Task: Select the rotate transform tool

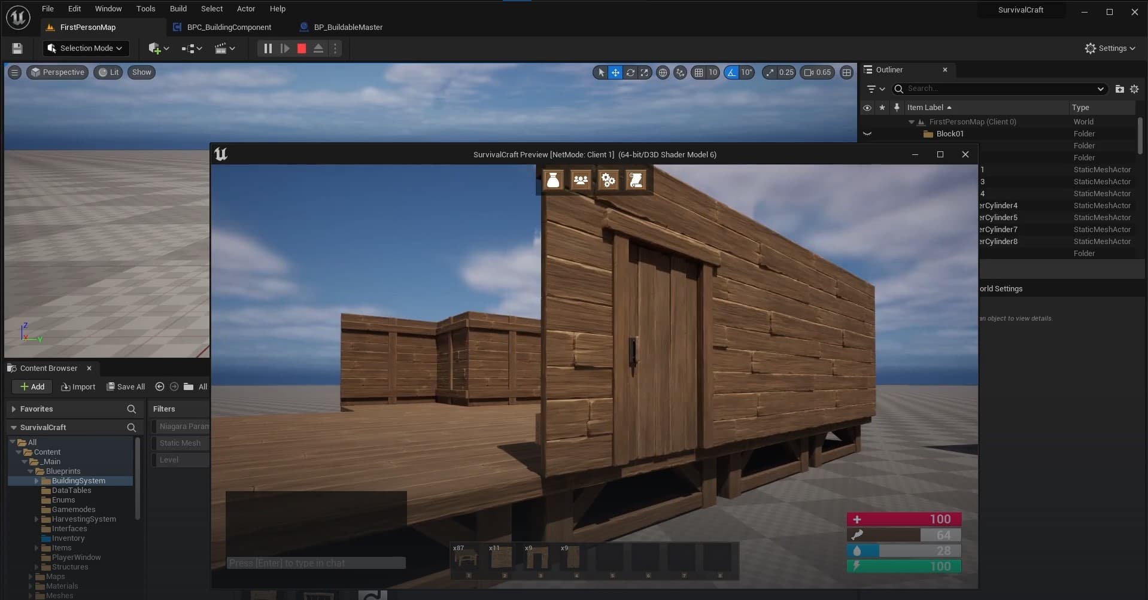Action: point(630,72)
